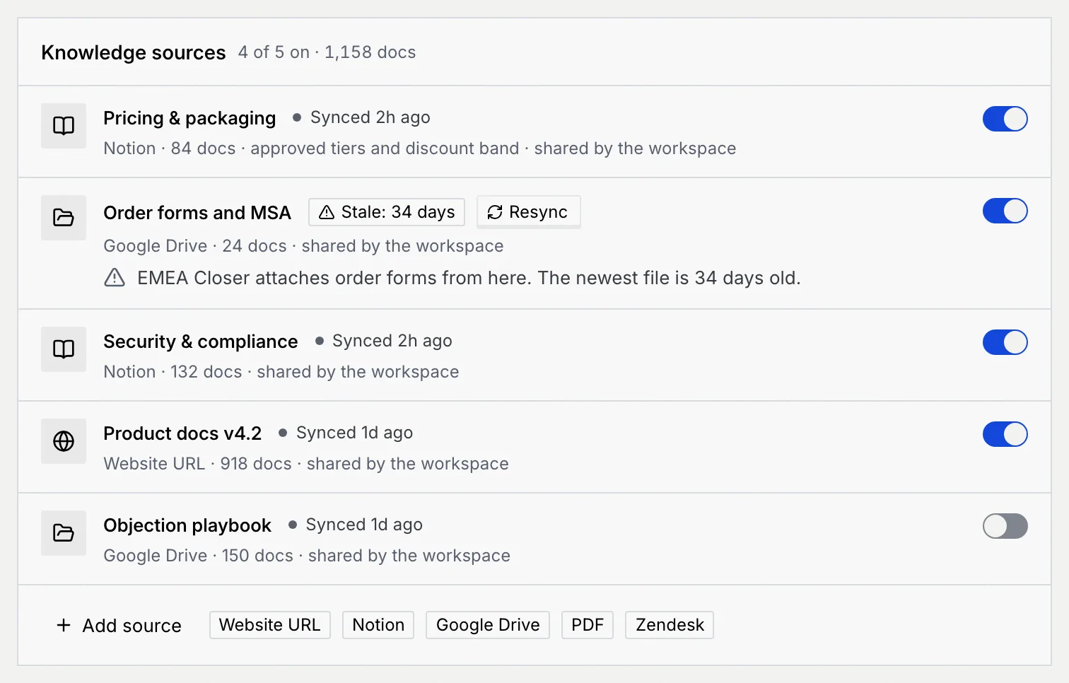Click the Security & compliance book icon
This screenshot has height=683, width=1069.
pos(64,349)
